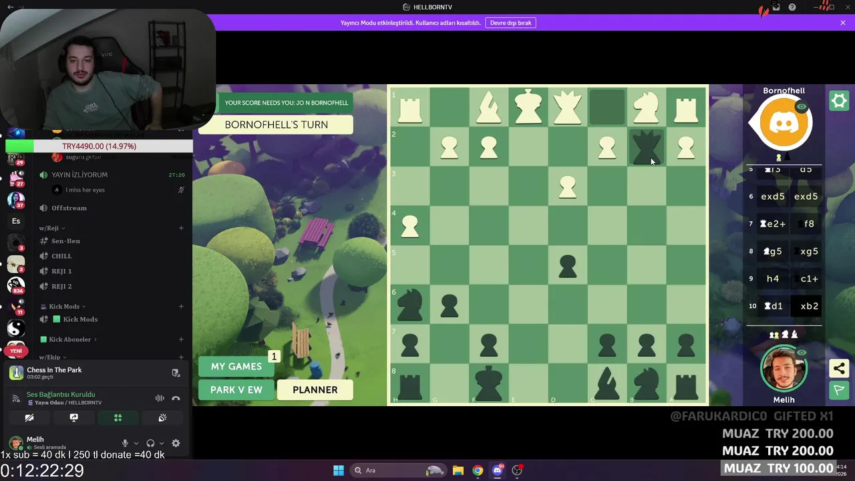Select the white queen on d1

click(x=567, y=107)
